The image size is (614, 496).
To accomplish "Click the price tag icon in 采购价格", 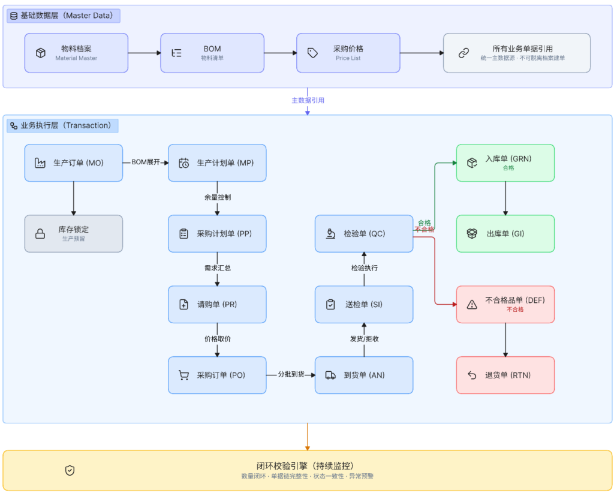I will tap(312, 53).
